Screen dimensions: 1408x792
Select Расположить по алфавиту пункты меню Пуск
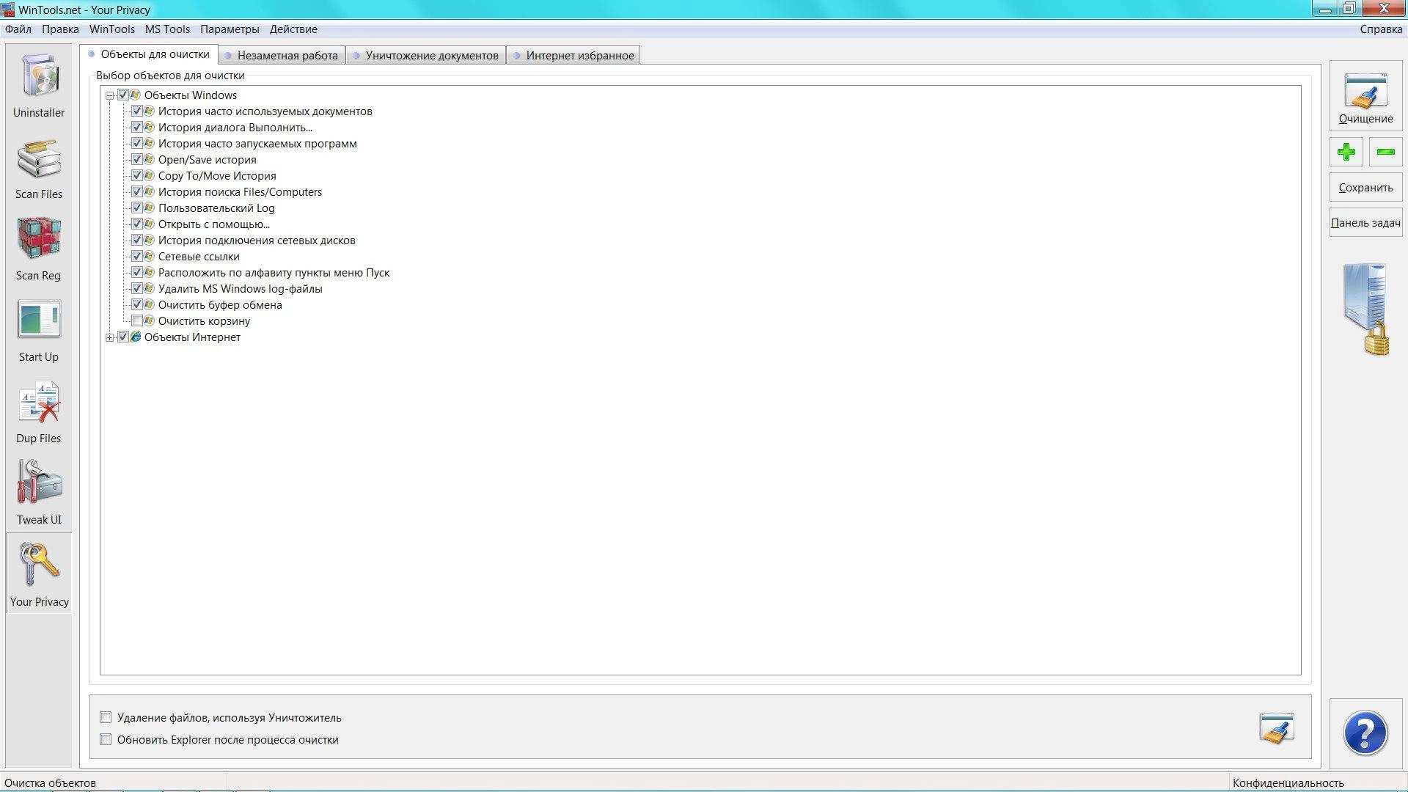(x=274, y=273)
